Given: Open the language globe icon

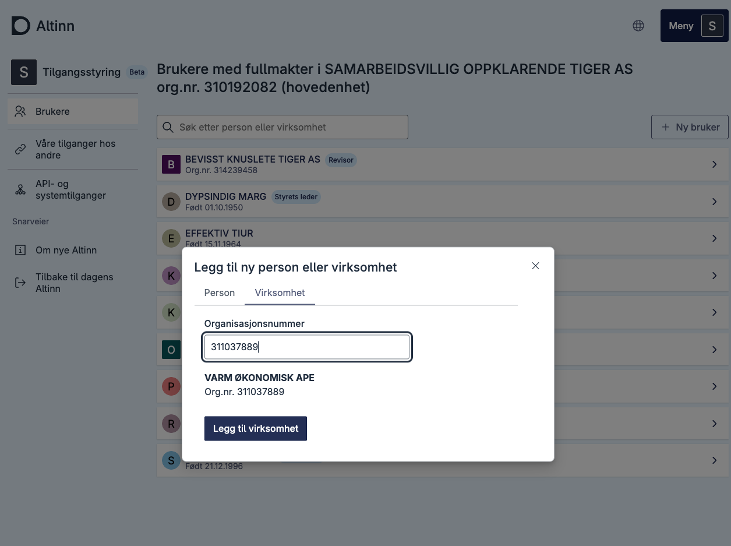Looking at the screenshot, I should pos(638,26).
